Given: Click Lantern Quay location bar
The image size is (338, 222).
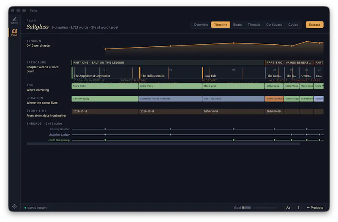Looking at the screenshot, I should coord(105,99).
